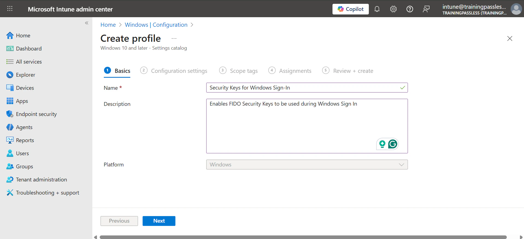Click the Platform field label

[x=114, y=165]
